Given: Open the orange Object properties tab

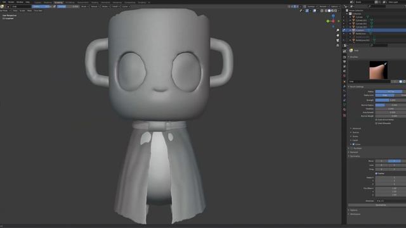Looking at the screenshot, I should (x=344, y=82).
